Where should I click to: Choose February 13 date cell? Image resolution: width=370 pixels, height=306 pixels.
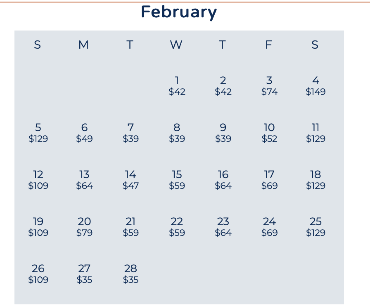(x=84, y=180)
